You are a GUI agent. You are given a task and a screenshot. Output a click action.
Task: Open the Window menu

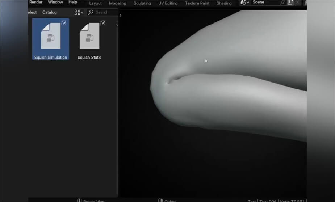click(55, 2)
